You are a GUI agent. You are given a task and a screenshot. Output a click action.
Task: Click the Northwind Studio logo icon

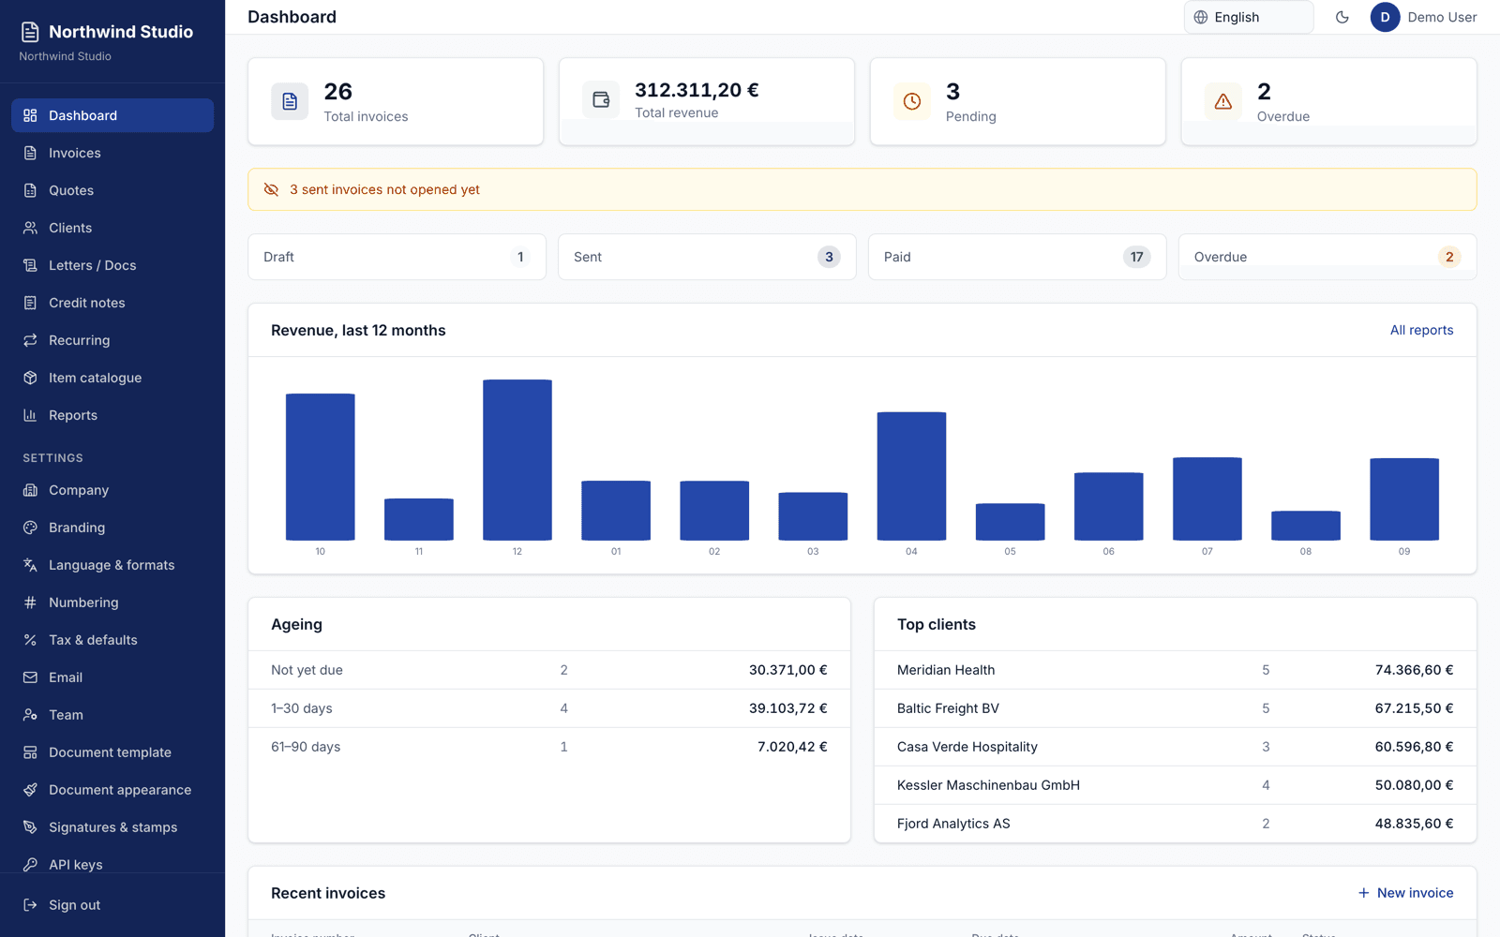click(x=30, y=32)
